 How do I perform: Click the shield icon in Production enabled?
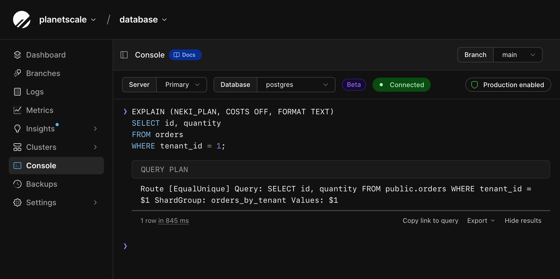(475, 85)
